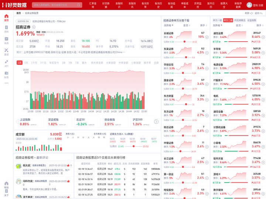Add 招商证券 to watchlist plus icon
Viewport: 266px width, 199px height.
[34, 27]
